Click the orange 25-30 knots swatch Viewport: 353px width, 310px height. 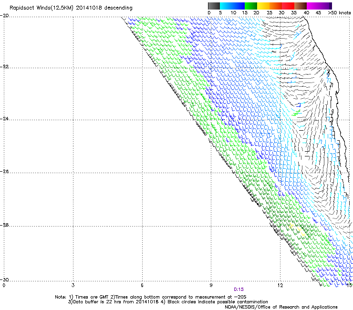click(276, 6)
